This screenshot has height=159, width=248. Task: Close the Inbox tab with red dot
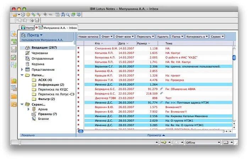[x=37, y=28]
